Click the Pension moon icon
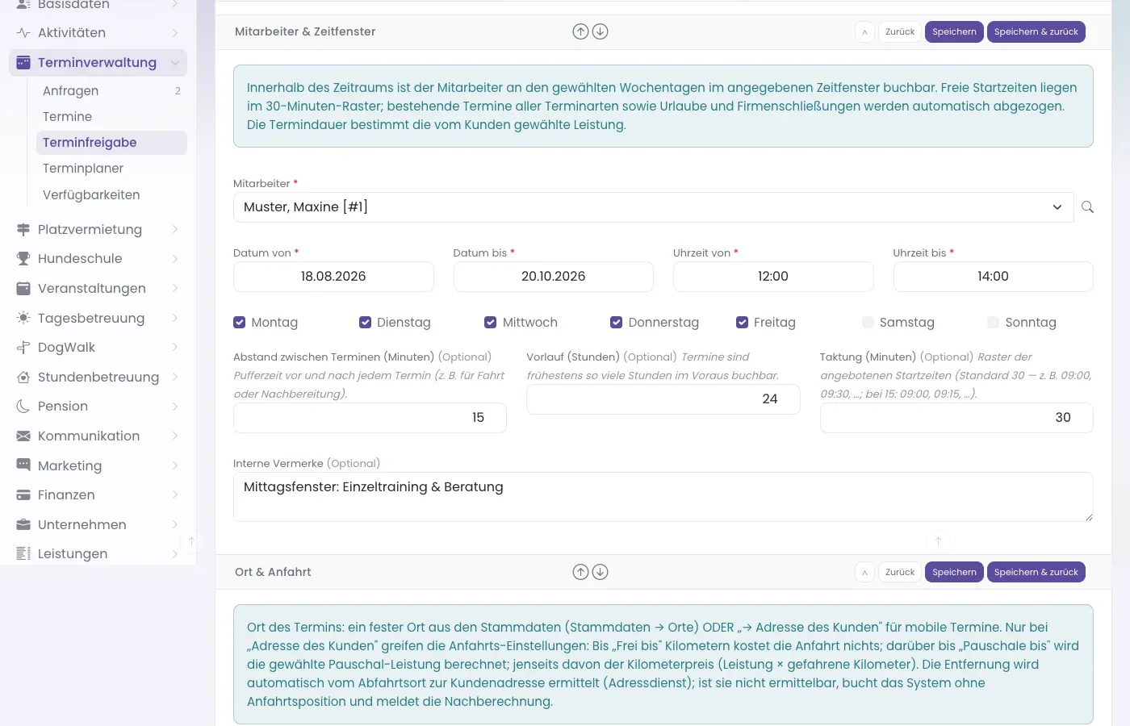The width and height of the screenshot is (1130, 726). 23,407
